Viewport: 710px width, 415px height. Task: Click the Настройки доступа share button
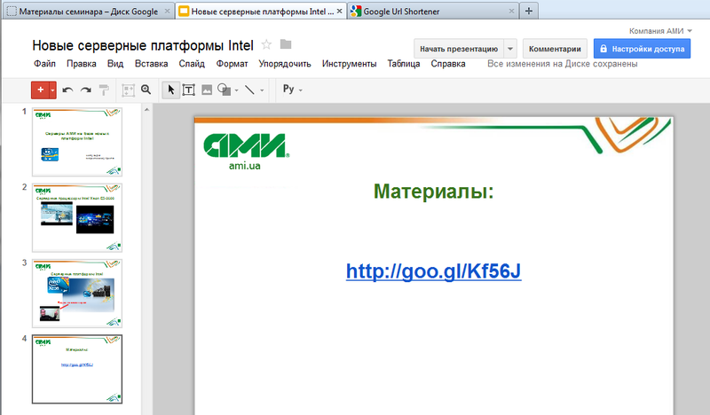[x=642, y=49]
